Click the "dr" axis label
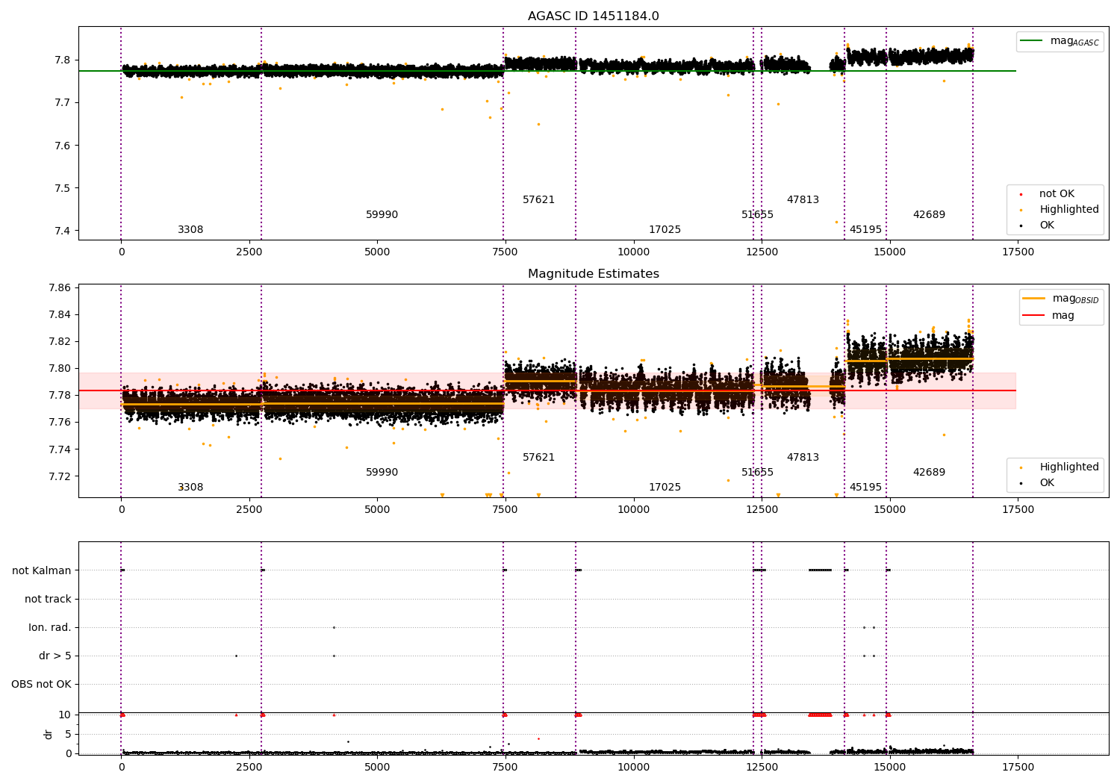 click(49, 734)
